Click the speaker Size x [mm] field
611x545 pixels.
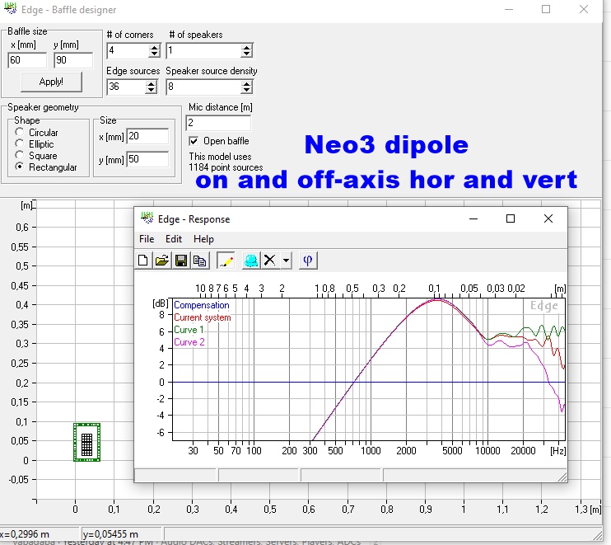(x=147, y=136)
